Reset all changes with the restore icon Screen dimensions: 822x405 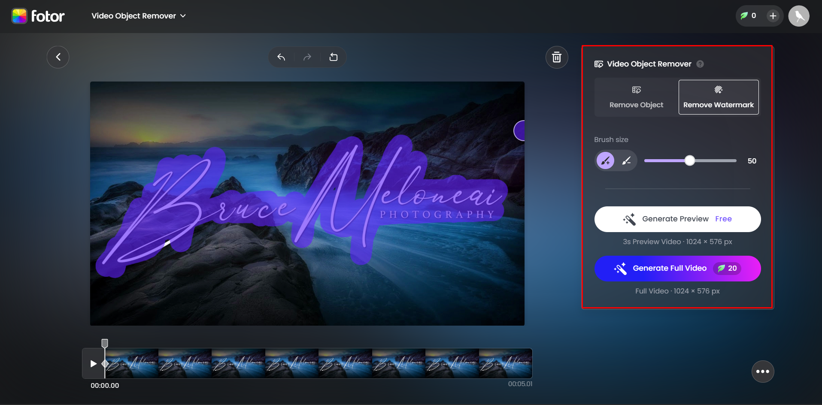click(x=333, y=57)
